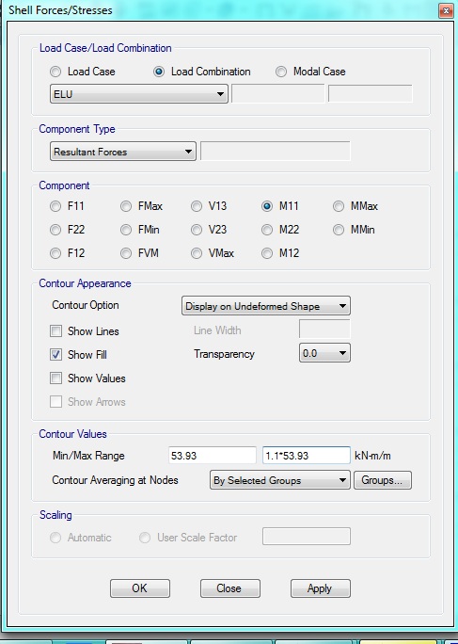Choose the F12 component
458x644 pixels.
[x=55, y=253]
